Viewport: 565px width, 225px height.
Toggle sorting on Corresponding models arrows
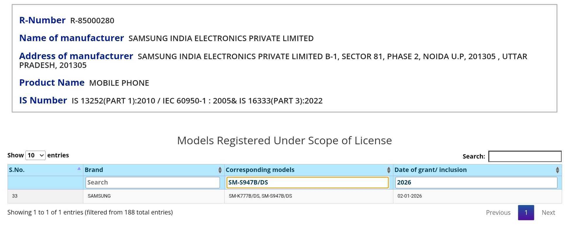[388, 170]
